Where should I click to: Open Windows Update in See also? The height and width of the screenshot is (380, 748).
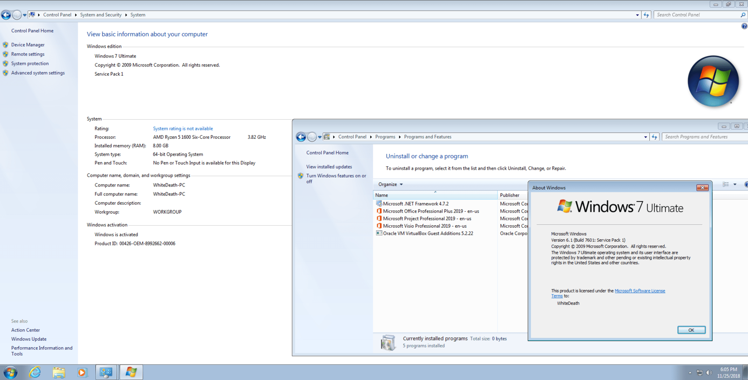pos(29,339)
